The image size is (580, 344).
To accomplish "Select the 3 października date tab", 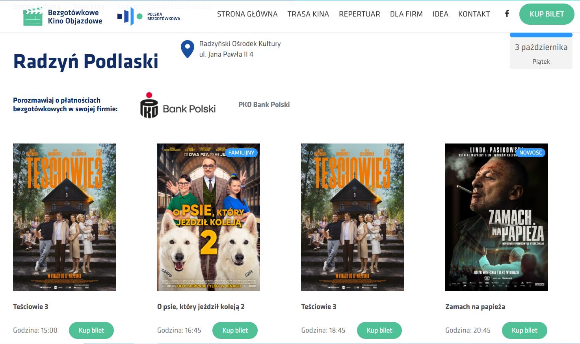I will [x=541, y=51].
